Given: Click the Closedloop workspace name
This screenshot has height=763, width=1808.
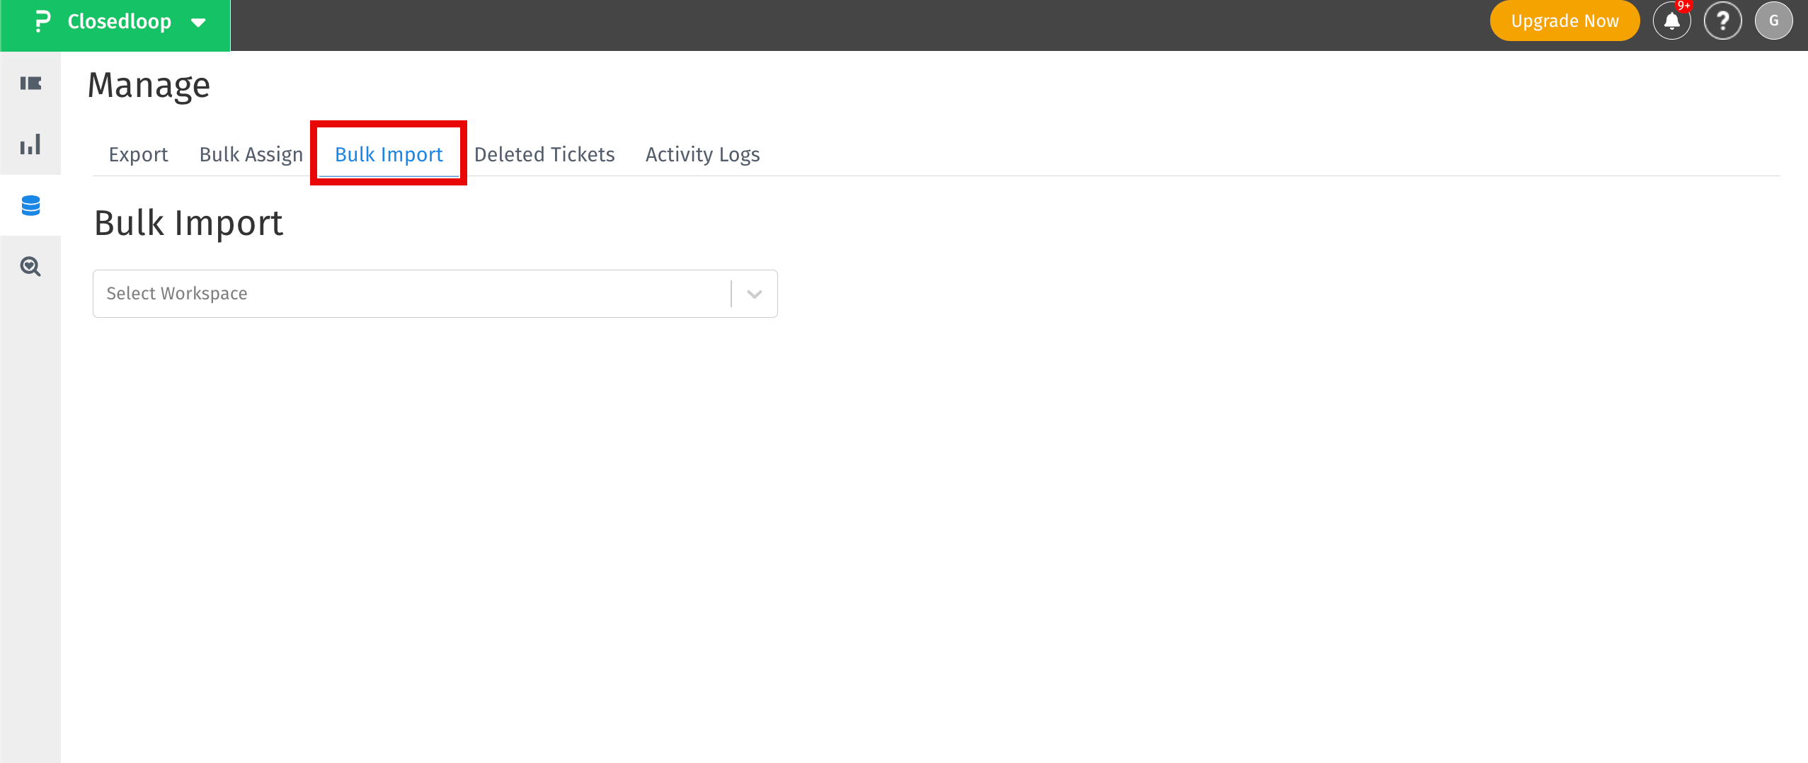Looking at the screenshot, I should (119, 21).
